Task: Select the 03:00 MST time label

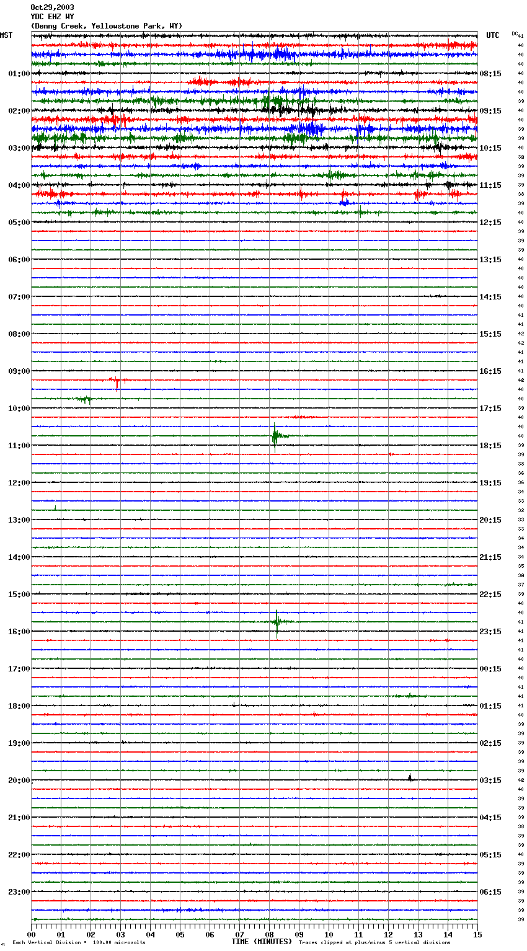Action: click(x=19, y=148)
